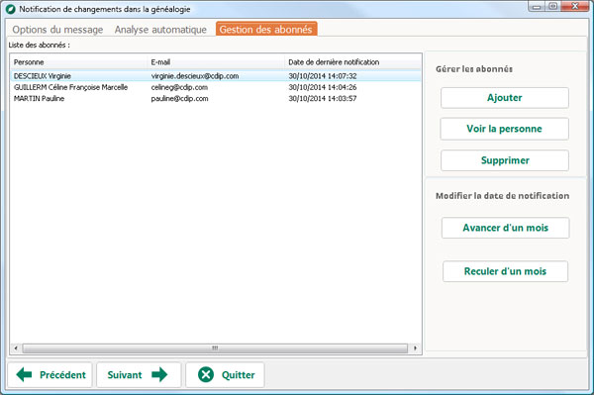Click the date 30/10/2014 14:03:57
This screenshot has width=594, height=395.
coord(323,98)
